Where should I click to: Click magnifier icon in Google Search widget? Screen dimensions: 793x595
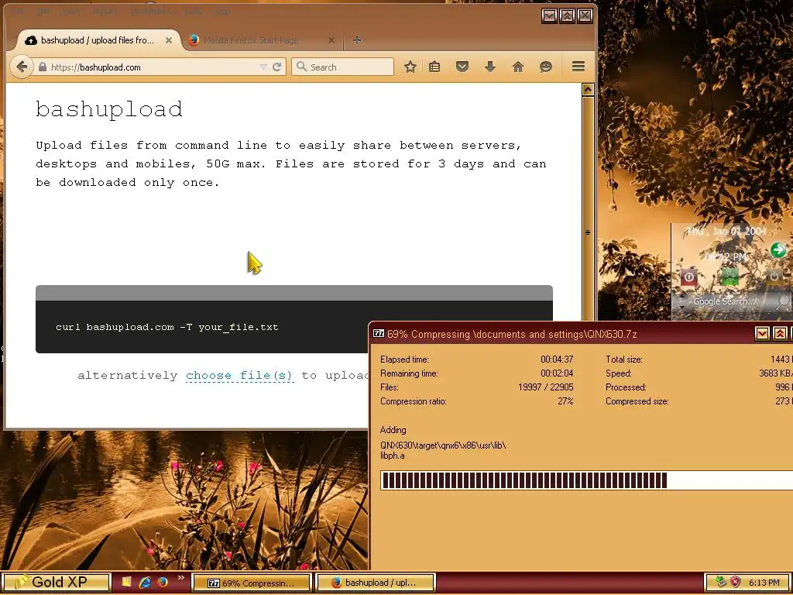(782, 301)
